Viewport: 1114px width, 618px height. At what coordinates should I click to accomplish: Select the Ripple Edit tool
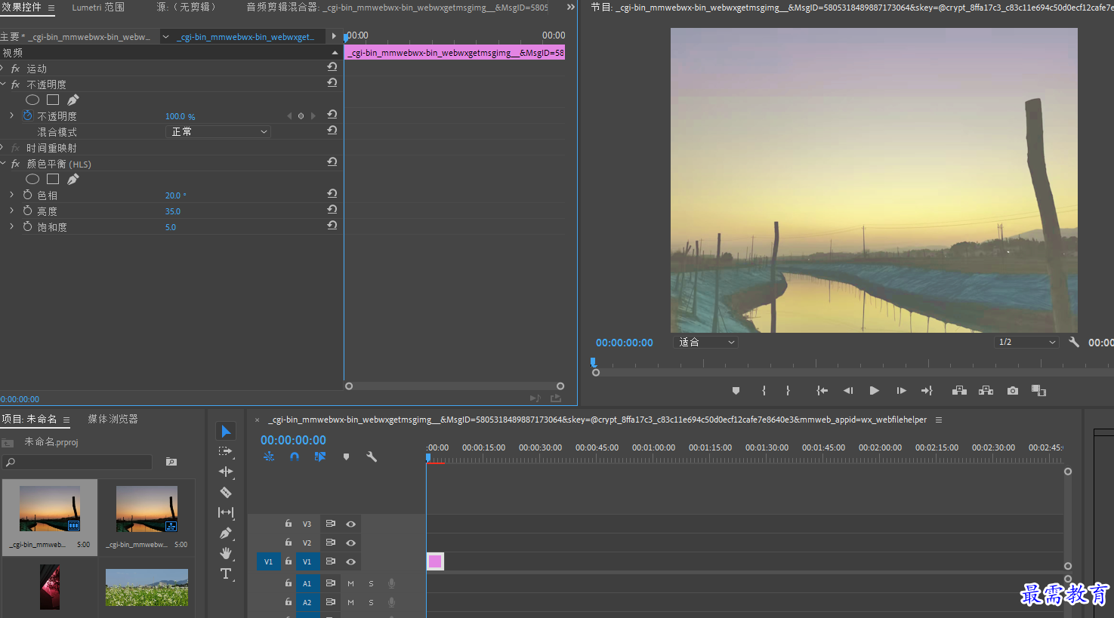pyautogui.click(x=226, y=472)
